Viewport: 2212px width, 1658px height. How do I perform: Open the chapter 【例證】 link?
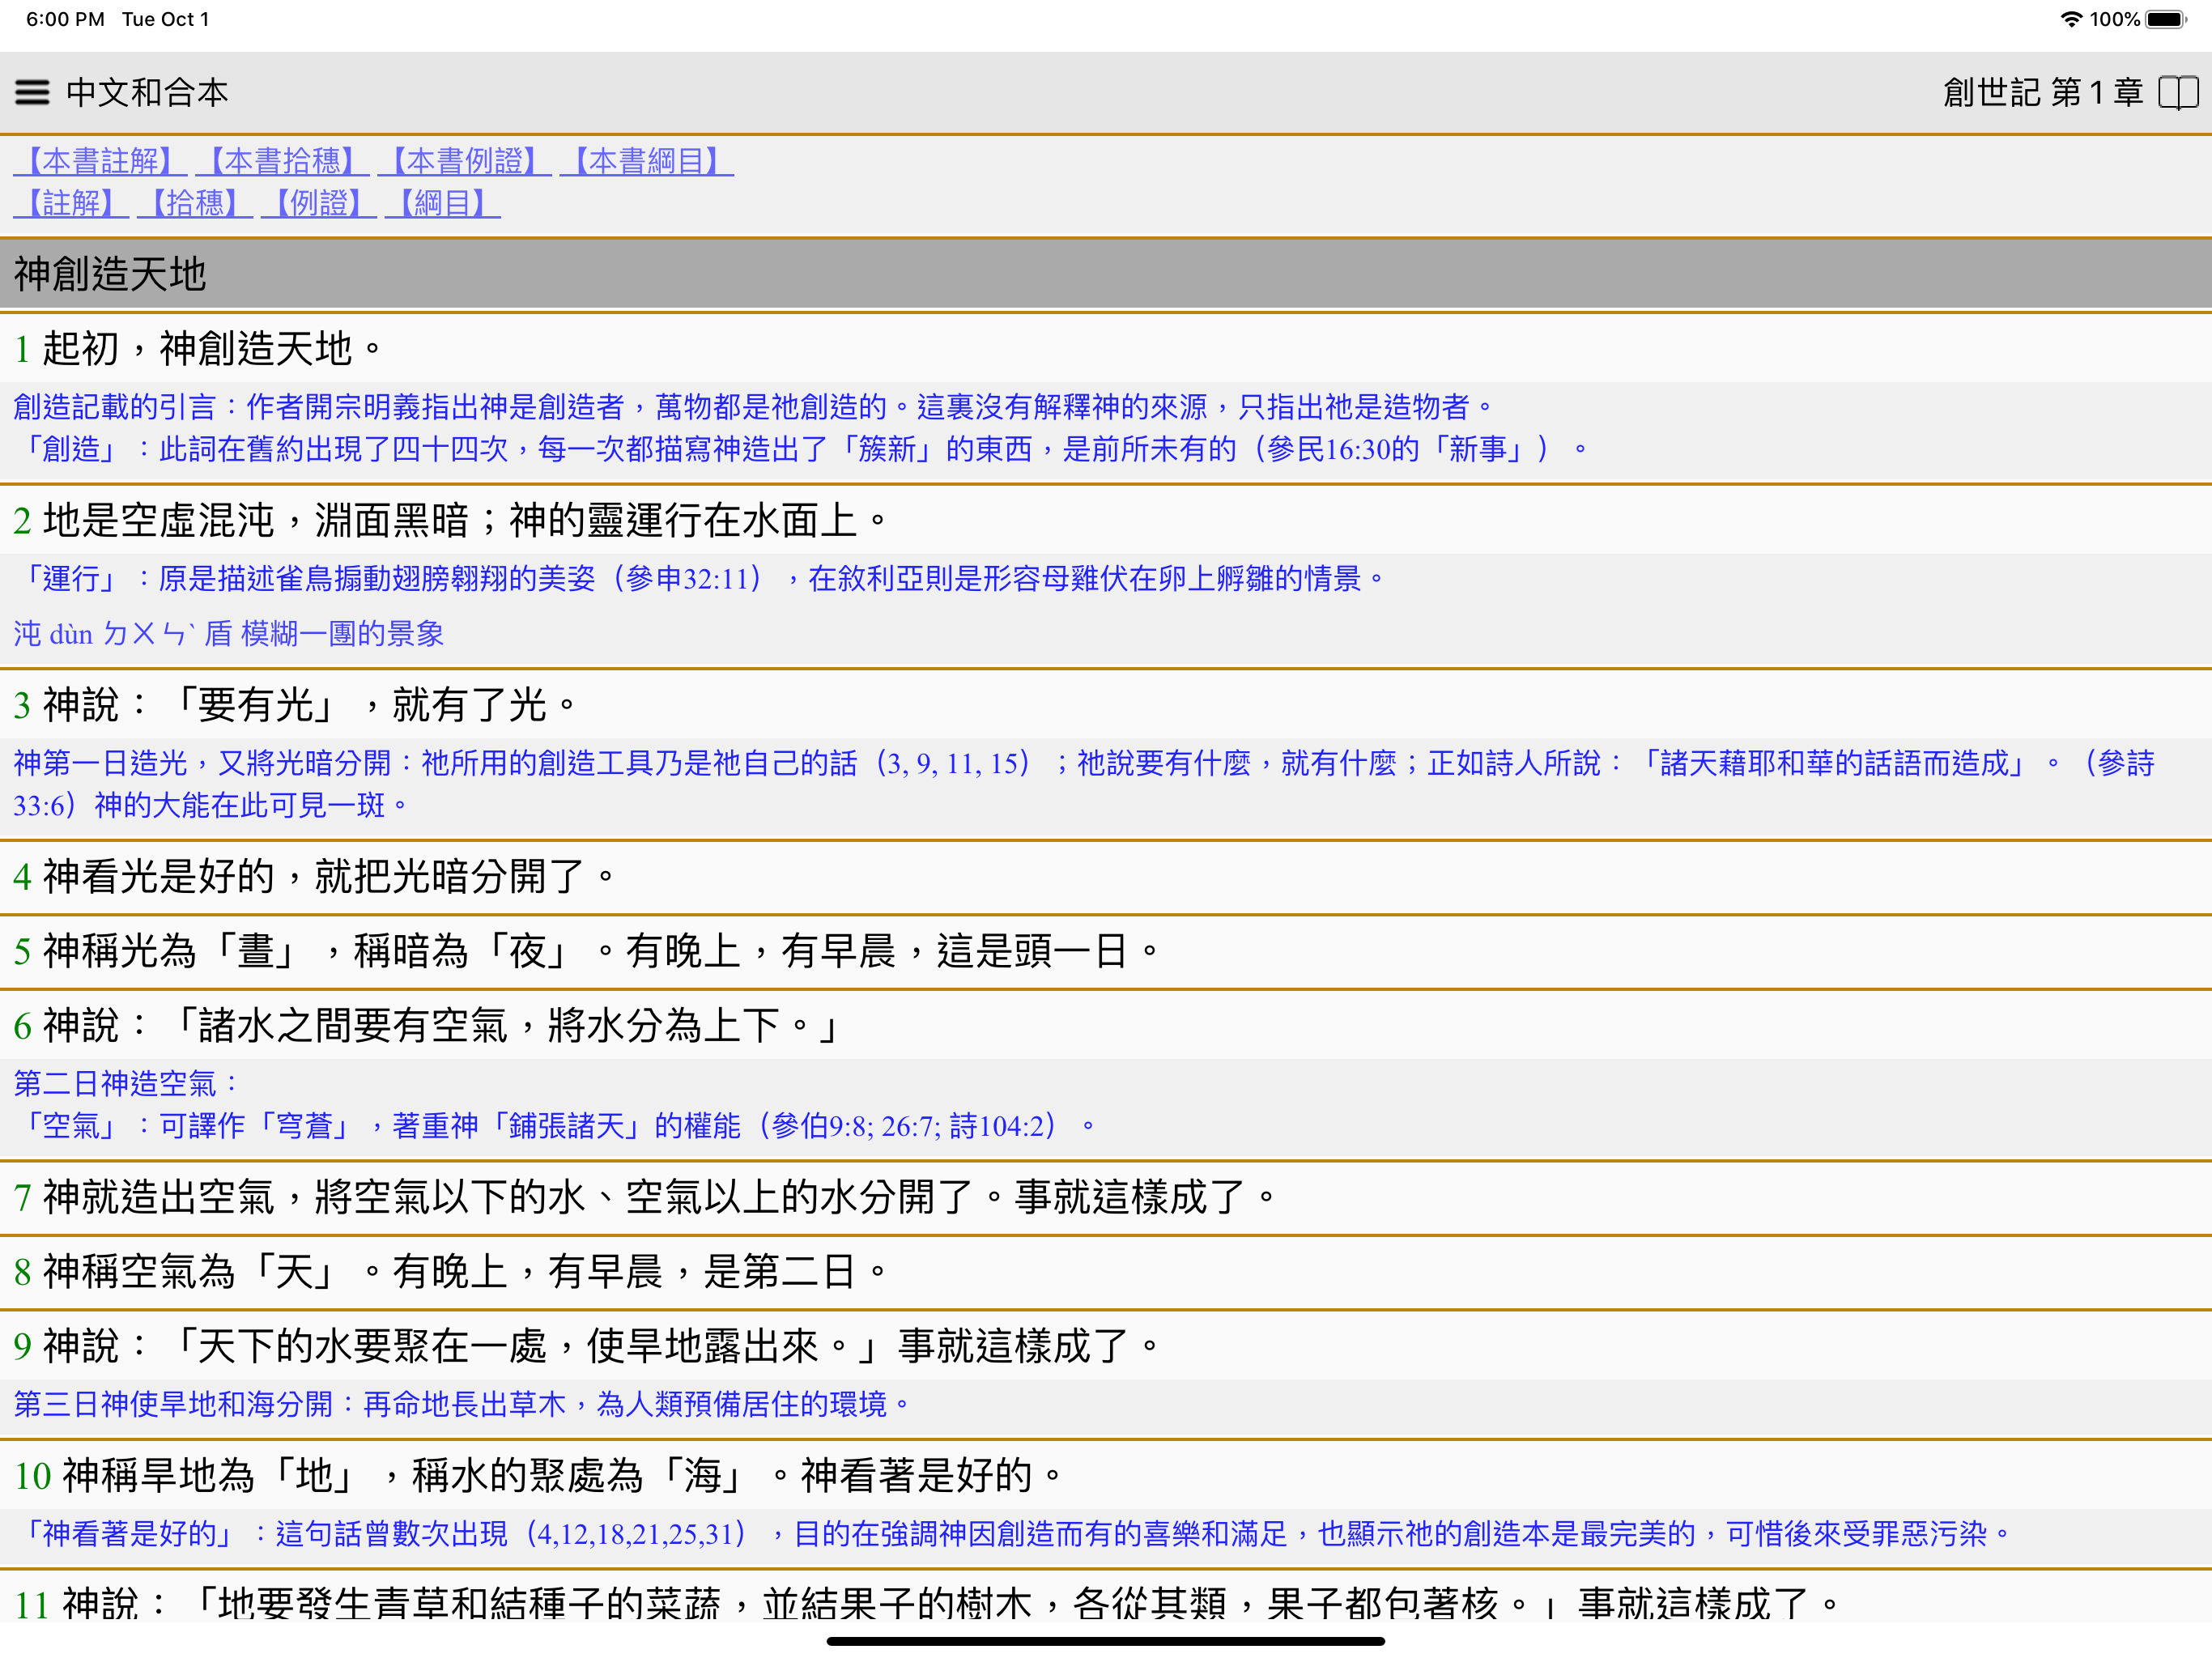pyautogui.click(x=319, y=203)
